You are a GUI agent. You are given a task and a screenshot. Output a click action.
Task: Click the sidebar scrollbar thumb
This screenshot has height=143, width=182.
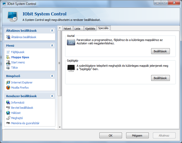(x=60, y=63)
